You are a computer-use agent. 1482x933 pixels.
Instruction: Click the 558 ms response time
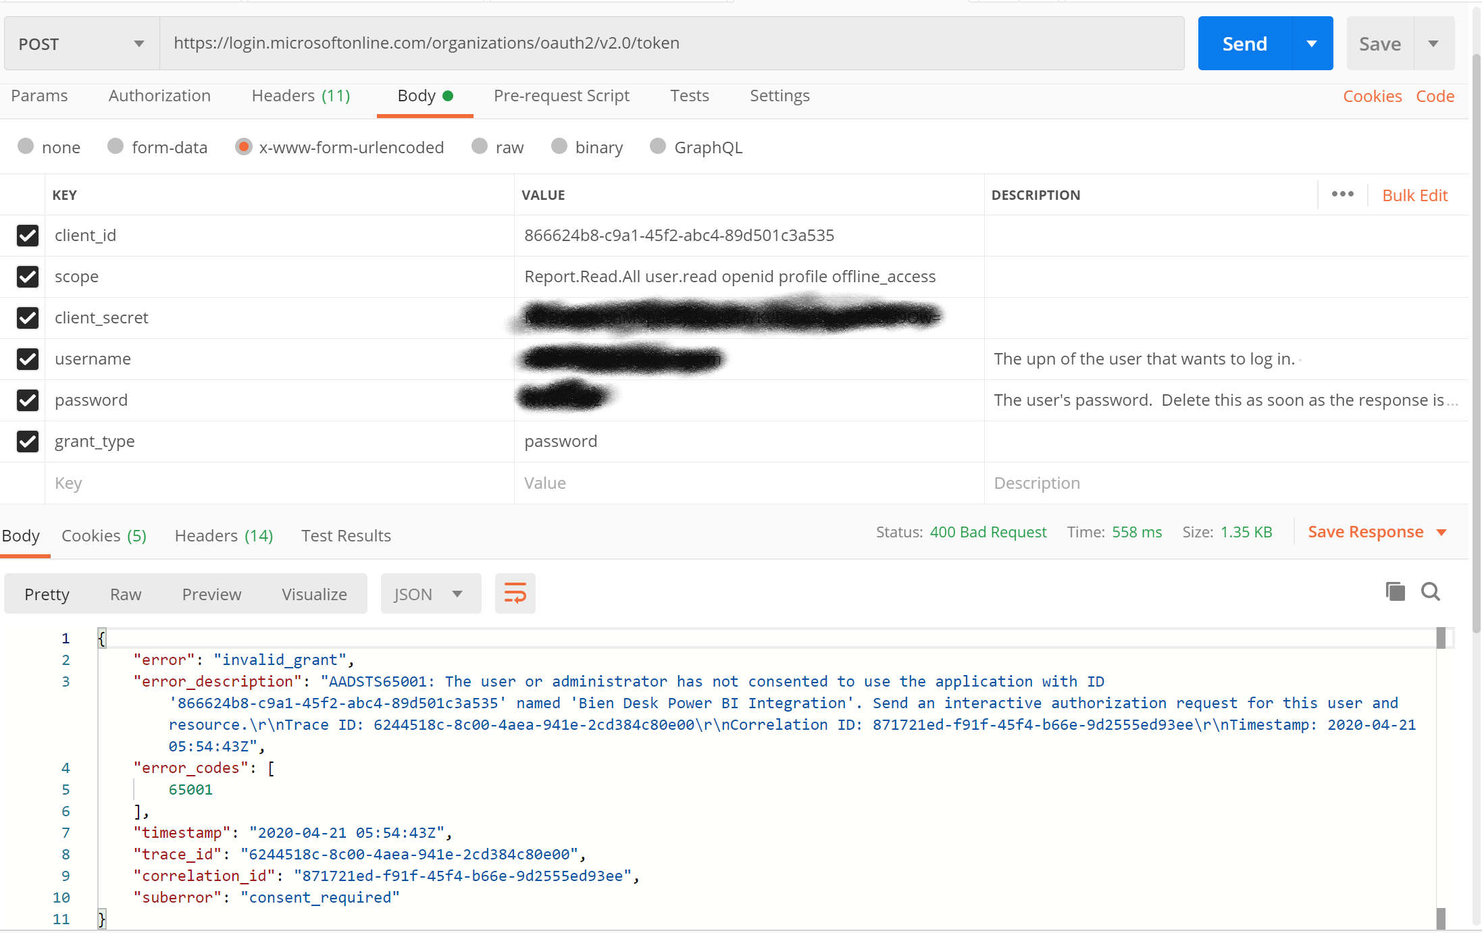1137,532
